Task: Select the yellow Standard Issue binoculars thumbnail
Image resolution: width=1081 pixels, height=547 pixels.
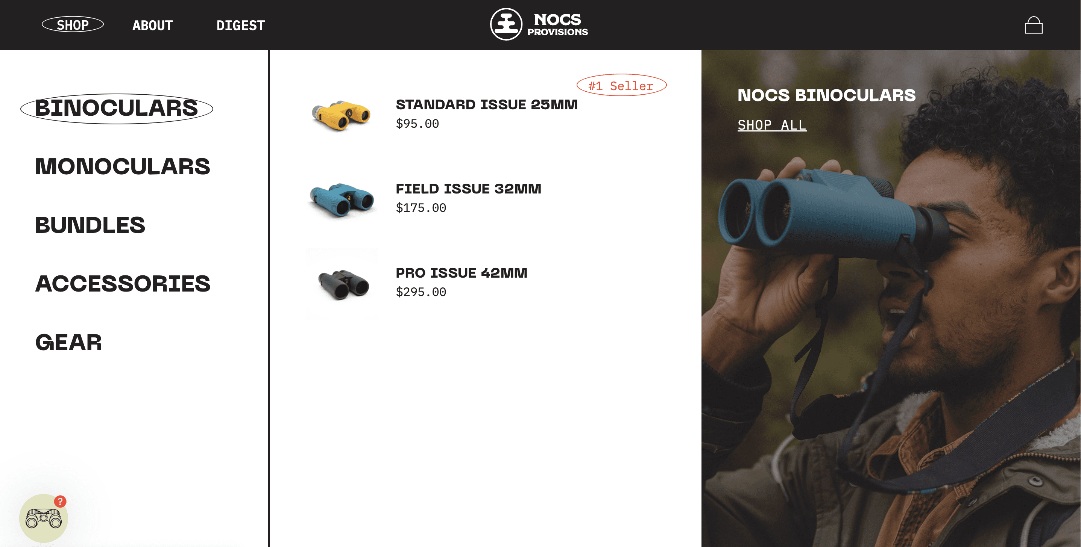Action: tap(342, 116)
